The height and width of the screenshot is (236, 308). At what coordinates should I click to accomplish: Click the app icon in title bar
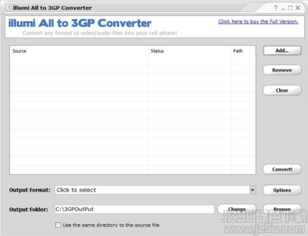9,8
